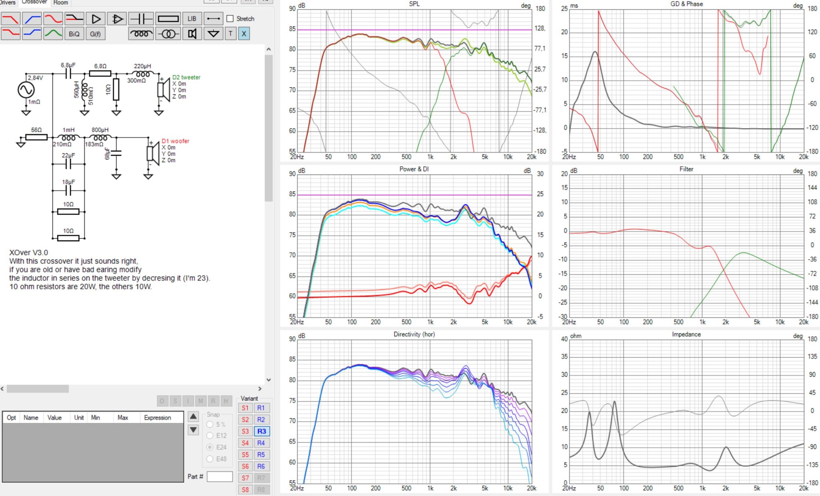Image resolution: width=820 pixels, height=496 pixels.
Task: Recall the active variant R3
Action: click(261, 431)
